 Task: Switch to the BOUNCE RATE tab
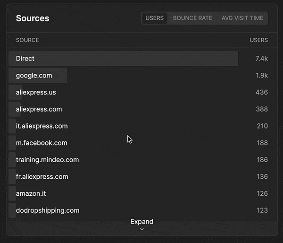[192, 18]
